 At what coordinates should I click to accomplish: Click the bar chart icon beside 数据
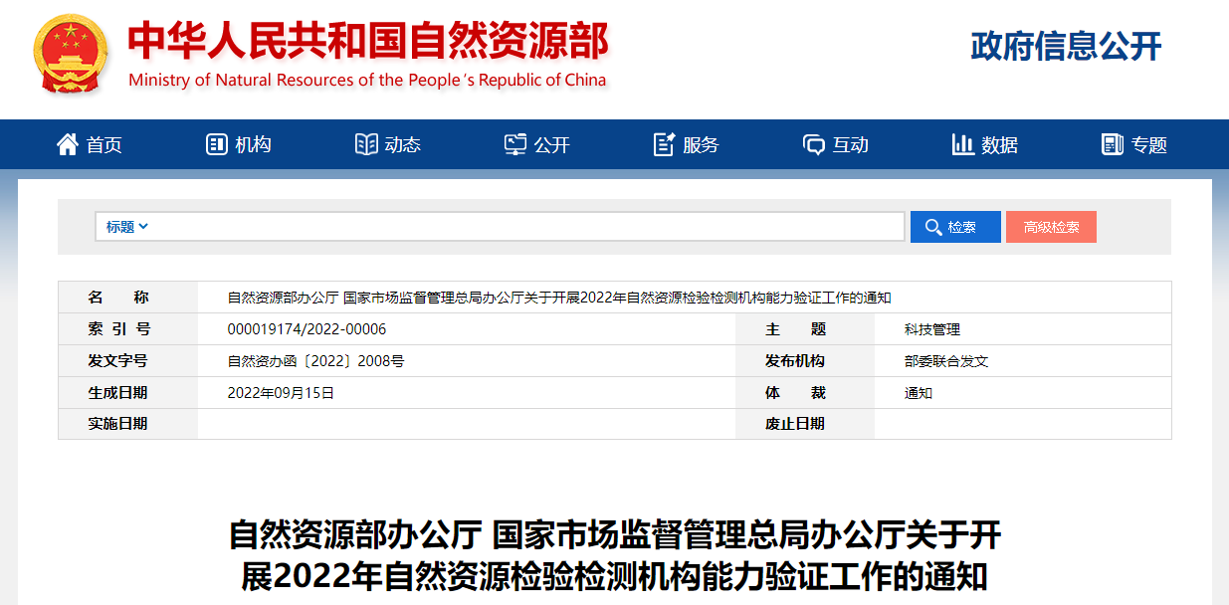point(963,144)
